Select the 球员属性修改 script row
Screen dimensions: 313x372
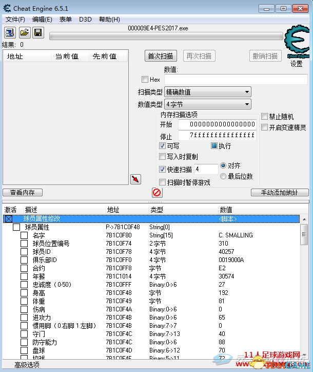click(x=152, y=219)
